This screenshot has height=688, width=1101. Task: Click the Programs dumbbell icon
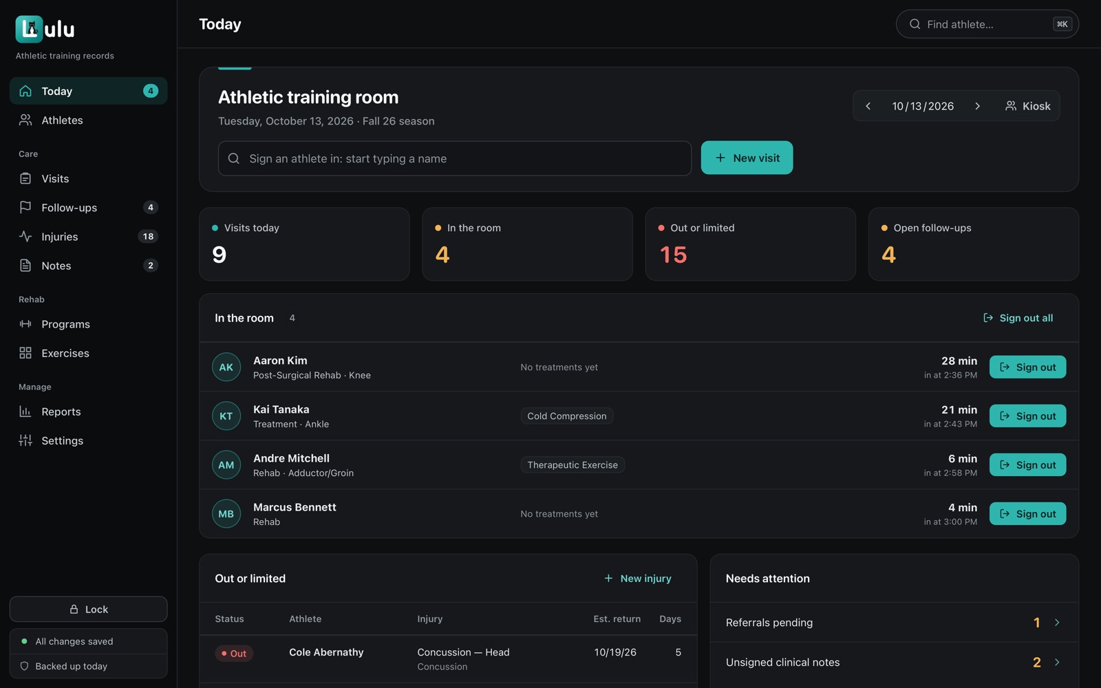pos(25,324)
